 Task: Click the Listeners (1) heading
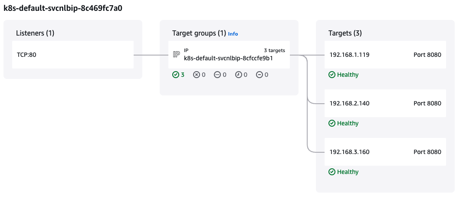pos(35,33)
